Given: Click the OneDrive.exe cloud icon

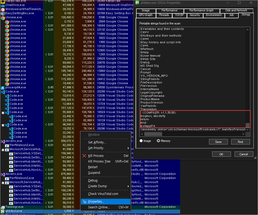Looking at the screenshot, I should pos(3,5).
